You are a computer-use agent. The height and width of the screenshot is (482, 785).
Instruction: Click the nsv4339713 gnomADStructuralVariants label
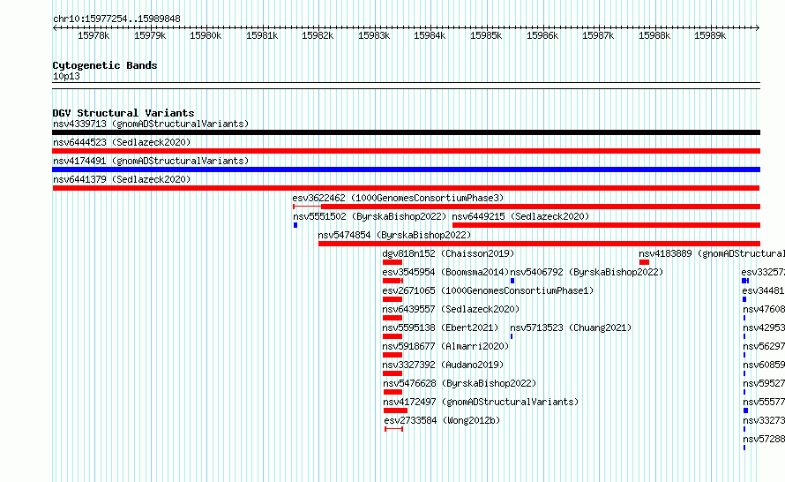pos(151,124)
